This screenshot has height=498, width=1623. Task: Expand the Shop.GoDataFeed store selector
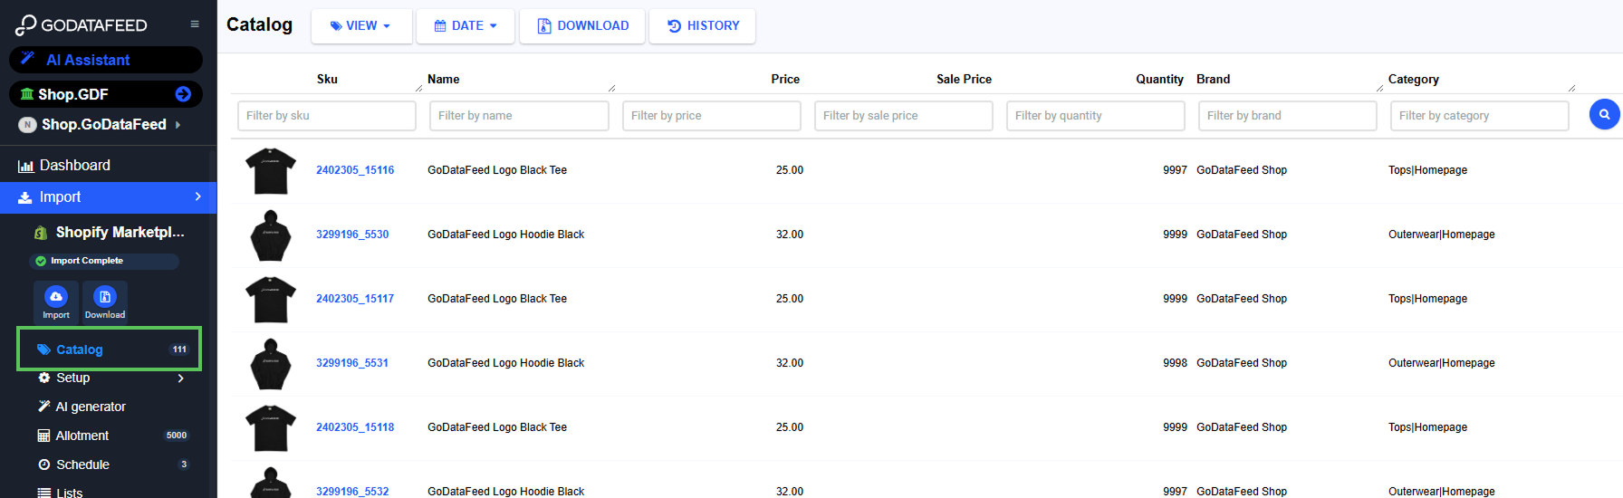tap(106, 124)
